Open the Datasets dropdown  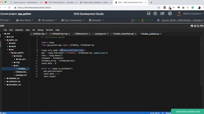pos(96,20)
